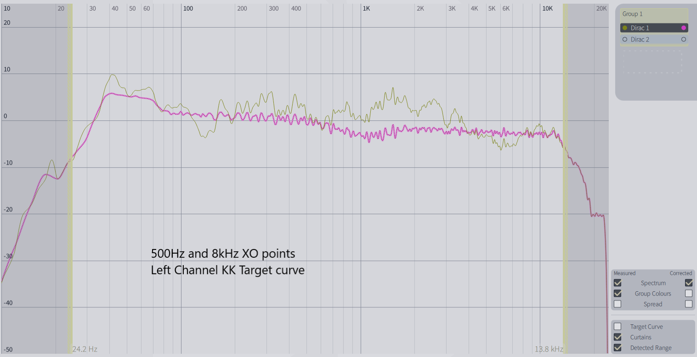Hide the Curtains via its checkbox
The height and width of the screenshot is (357, 697).
pos(618,337)
